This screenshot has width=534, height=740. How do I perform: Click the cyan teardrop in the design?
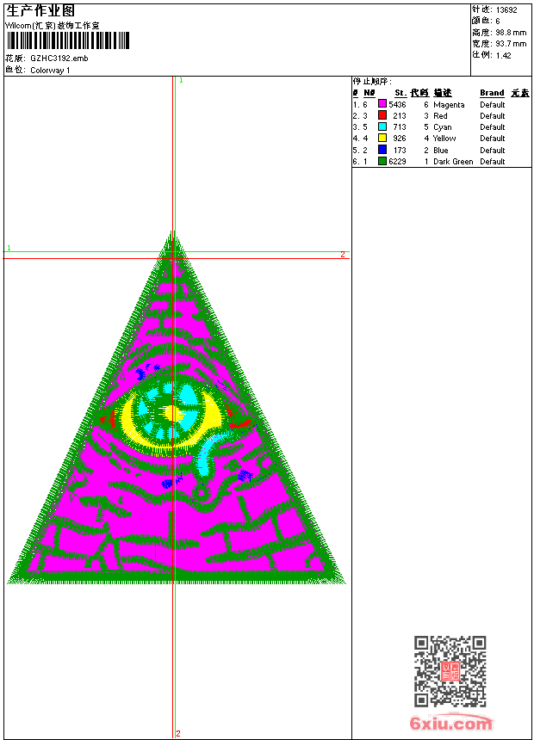click(x=206, y=457)
